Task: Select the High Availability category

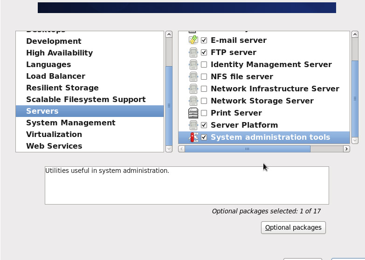Action: [x=90, y=53]
